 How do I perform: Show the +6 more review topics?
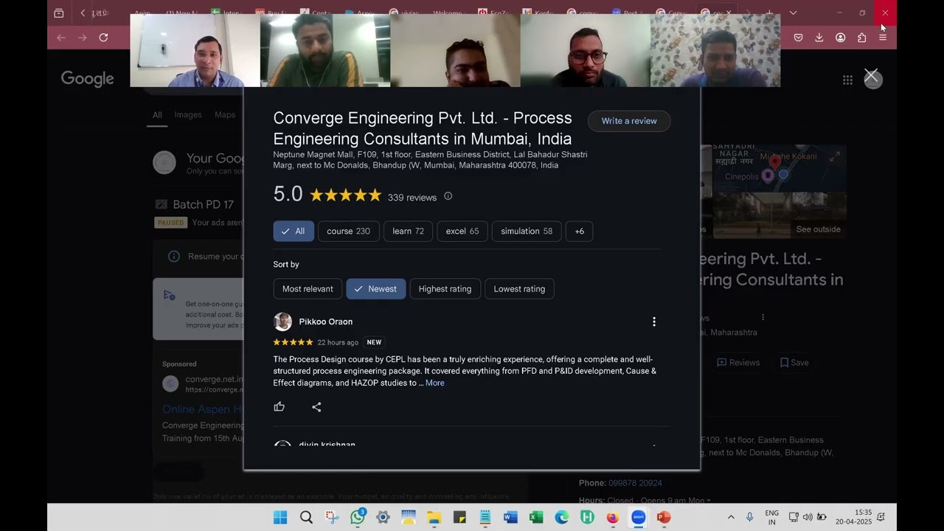click(580, 231)
